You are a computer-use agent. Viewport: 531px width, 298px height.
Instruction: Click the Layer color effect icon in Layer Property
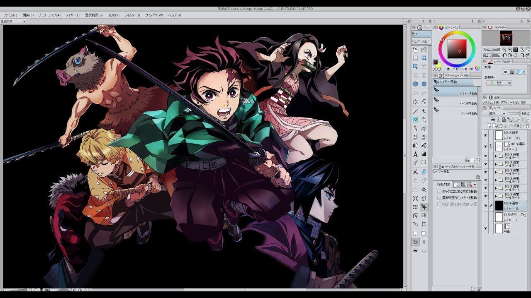point(519,72)
